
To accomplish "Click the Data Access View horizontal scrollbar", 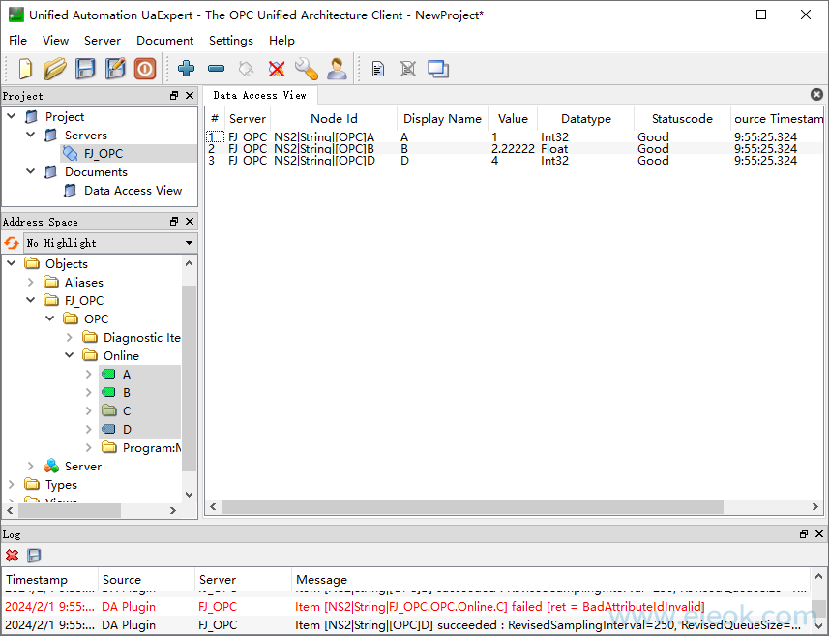I will (472, 506).
